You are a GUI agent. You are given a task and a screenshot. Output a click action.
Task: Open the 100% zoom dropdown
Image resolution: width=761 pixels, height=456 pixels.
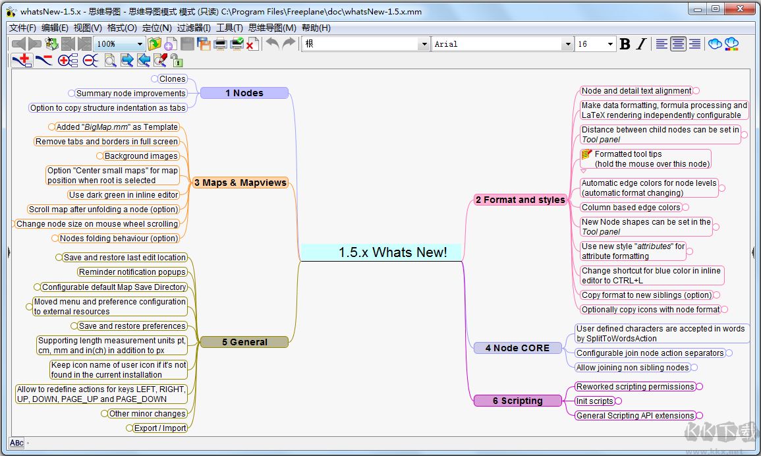click(140, 44)
